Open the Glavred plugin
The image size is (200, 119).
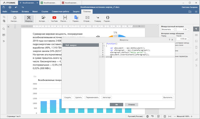point(98,19)
